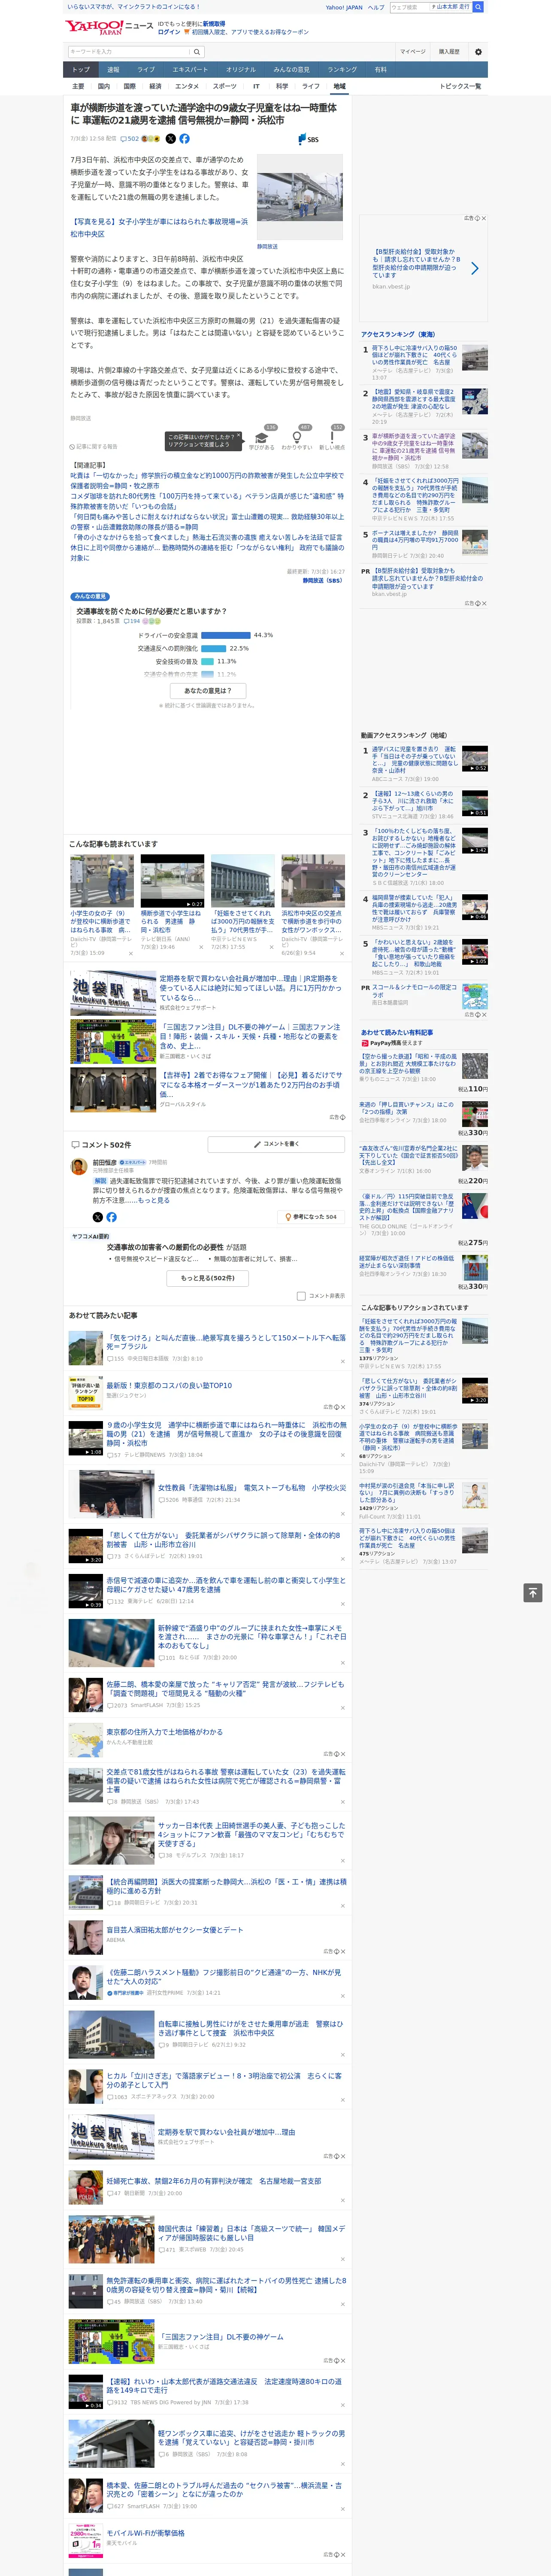
Task: Click the あなたの意見は？ poll button
Action: (x=208, y=691)
